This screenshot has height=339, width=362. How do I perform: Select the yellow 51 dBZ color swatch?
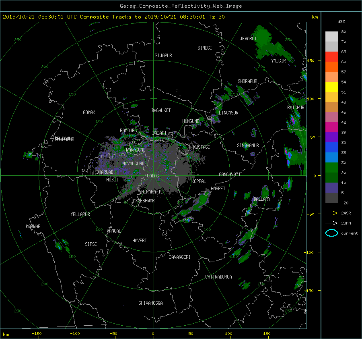(331, 87)
